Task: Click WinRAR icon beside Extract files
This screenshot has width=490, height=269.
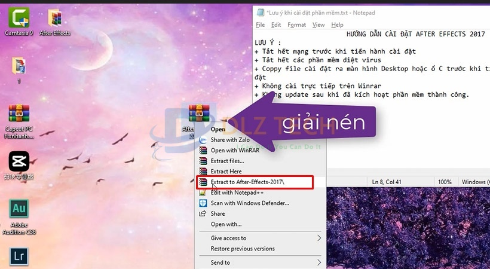Action: pos(203,161)
